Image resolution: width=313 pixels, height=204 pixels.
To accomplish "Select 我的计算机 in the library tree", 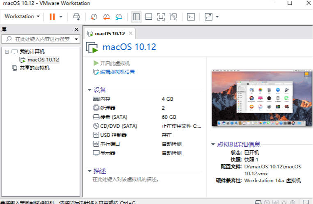I will coord(32,52).
